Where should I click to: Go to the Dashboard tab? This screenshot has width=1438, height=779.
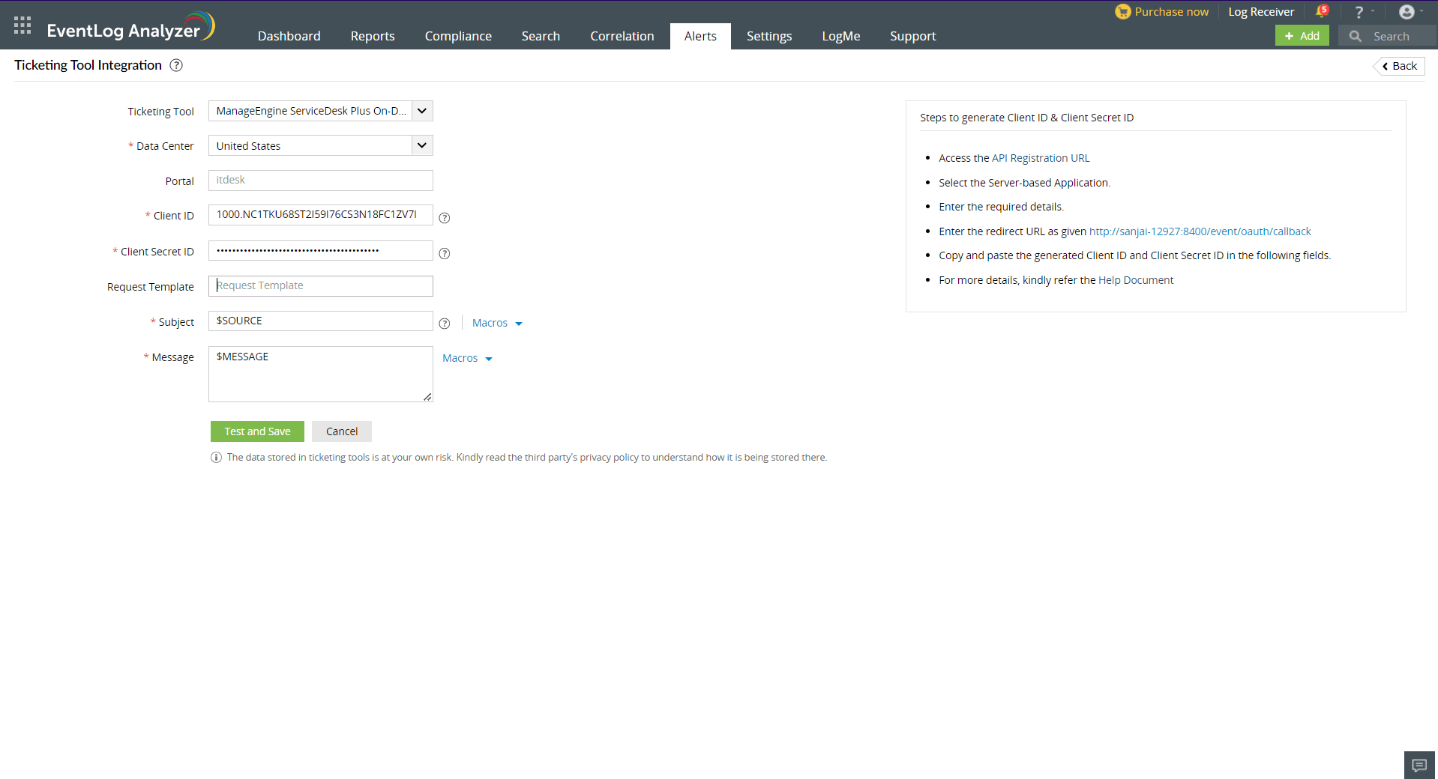[x=289, y=36]
